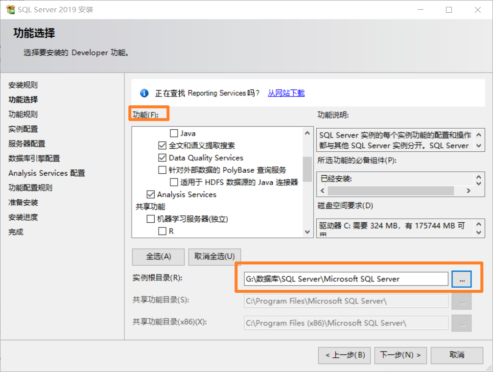Image resolution: width=493 pixels, height=372 pixels.
Task: Click the 实例根目录 path field
Action: [x=346, y=279]
